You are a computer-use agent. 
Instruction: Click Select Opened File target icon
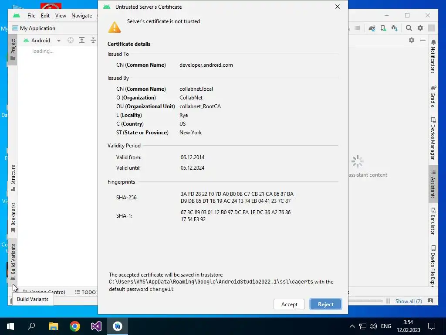pyautogui.click(x=71, y=41)
